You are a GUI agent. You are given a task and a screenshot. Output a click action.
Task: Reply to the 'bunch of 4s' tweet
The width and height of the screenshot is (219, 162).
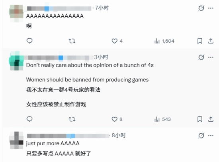(29, 119)
